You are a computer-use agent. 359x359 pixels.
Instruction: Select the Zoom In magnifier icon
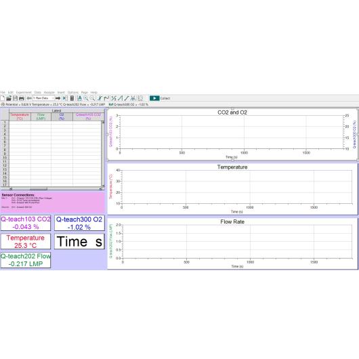click(x=86, y=98)
